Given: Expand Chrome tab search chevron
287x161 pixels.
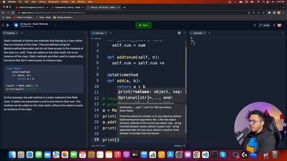Looking at the screenshot, I should pos(284,8).
